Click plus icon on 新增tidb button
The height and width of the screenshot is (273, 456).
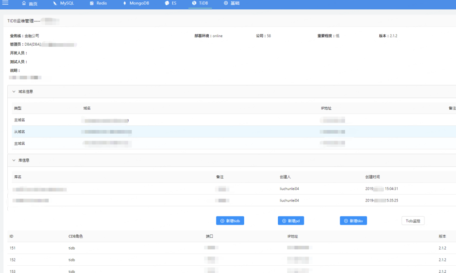coord(222,221)
